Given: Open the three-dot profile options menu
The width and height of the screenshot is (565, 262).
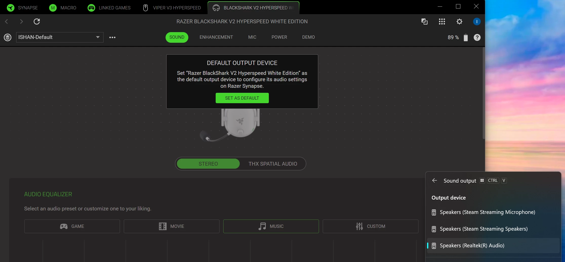Looking at the screenshot, I should [x=112, y=37].
